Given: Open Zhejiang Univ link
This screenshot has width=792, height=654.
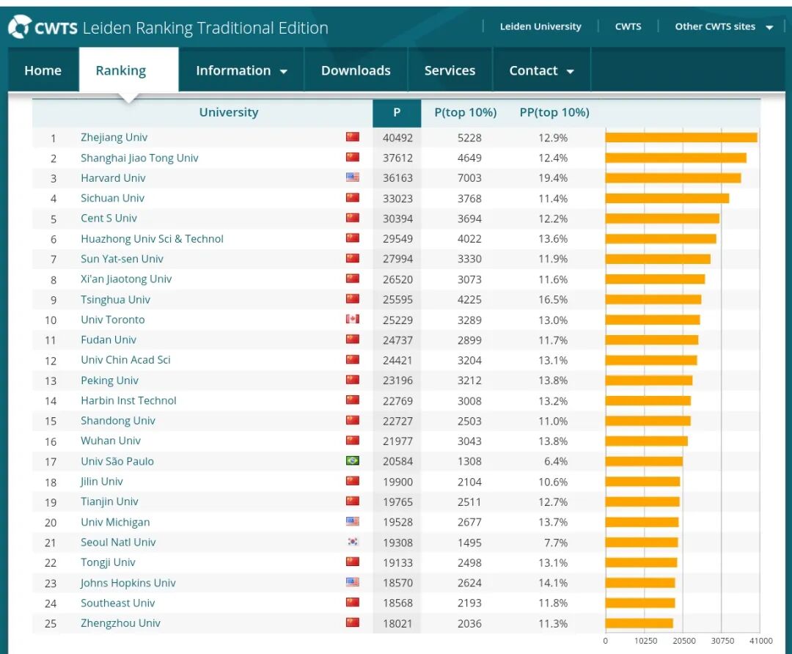Looking at the screenshot, I should 114,137.
